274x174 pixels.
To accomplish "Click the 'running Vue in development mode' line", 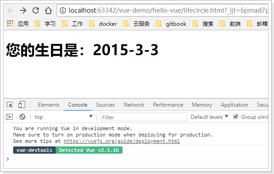I will (x=72, y=128).
